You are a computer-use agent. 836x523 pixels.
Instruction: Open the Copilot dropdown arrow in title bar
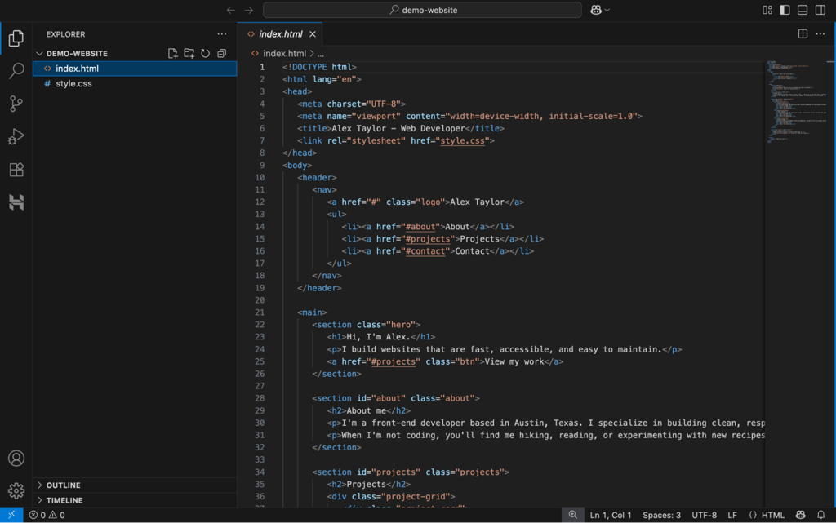[607, 10]
